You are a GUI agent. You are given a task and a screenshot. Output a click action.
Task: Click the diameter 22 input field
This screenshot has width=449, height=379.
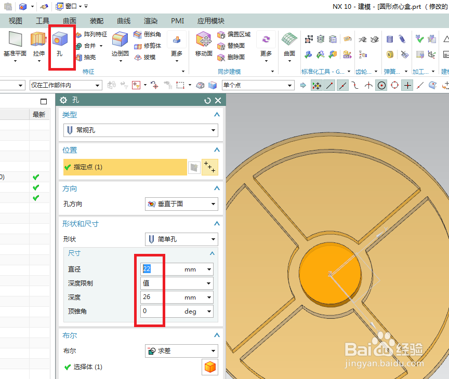point(161,269)
